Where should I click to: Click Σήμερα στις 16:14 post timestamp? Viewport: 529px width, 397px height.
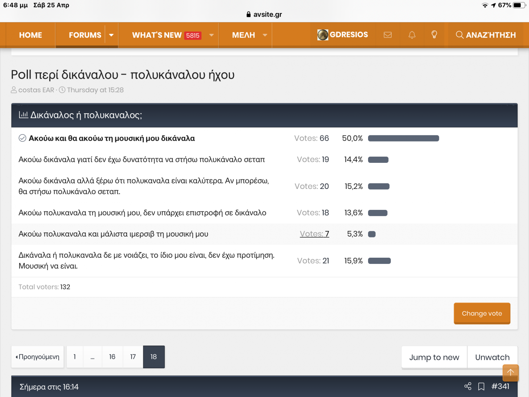(x=49, y=387)
